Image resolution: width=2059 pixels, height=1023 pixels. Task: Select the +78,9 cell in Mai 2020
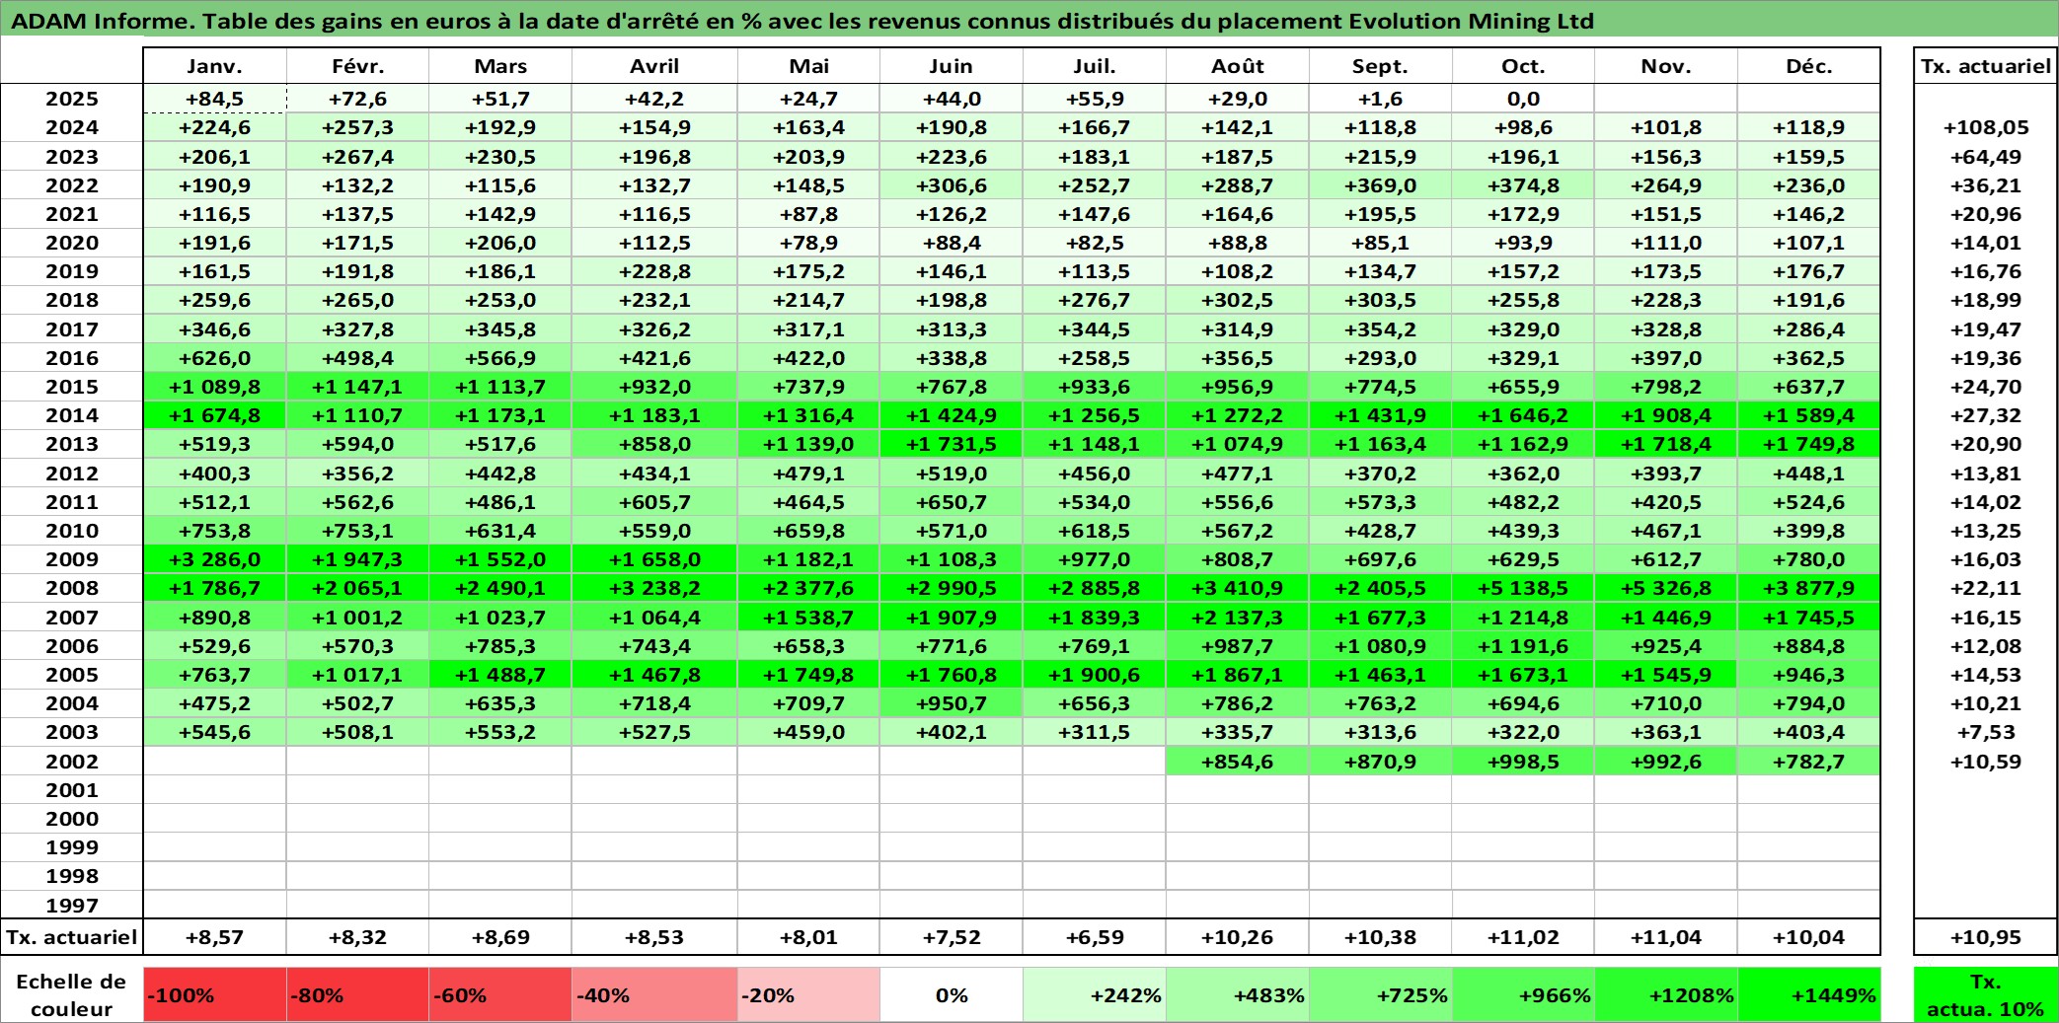point(808,243)
